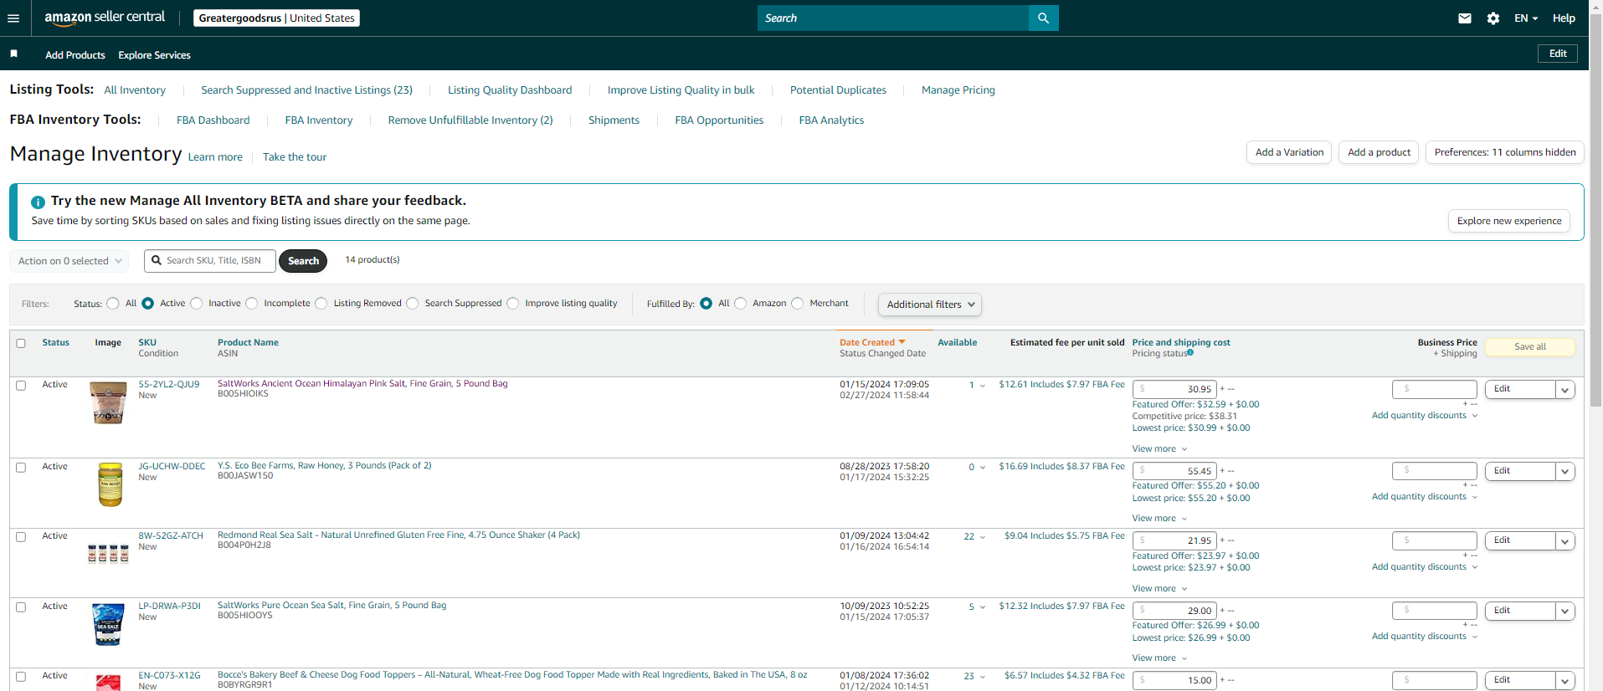The width and height of the screenshot is (1603, 691).
Task: Open the Take the tour link
Action: 295,157
